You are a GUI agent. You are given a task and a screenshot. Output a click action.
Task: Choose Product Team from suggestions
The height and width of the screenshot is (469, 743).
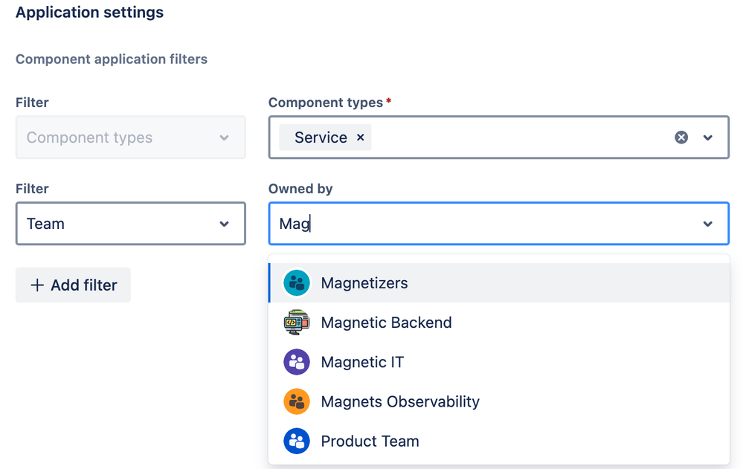[x=370, y=441]
